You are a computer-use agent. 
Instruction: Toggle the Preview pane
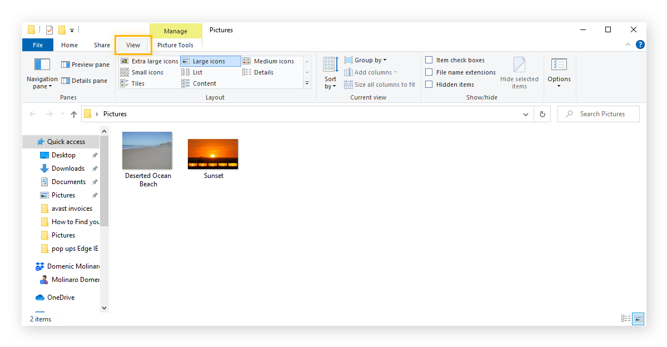click(x=85, y=65)
